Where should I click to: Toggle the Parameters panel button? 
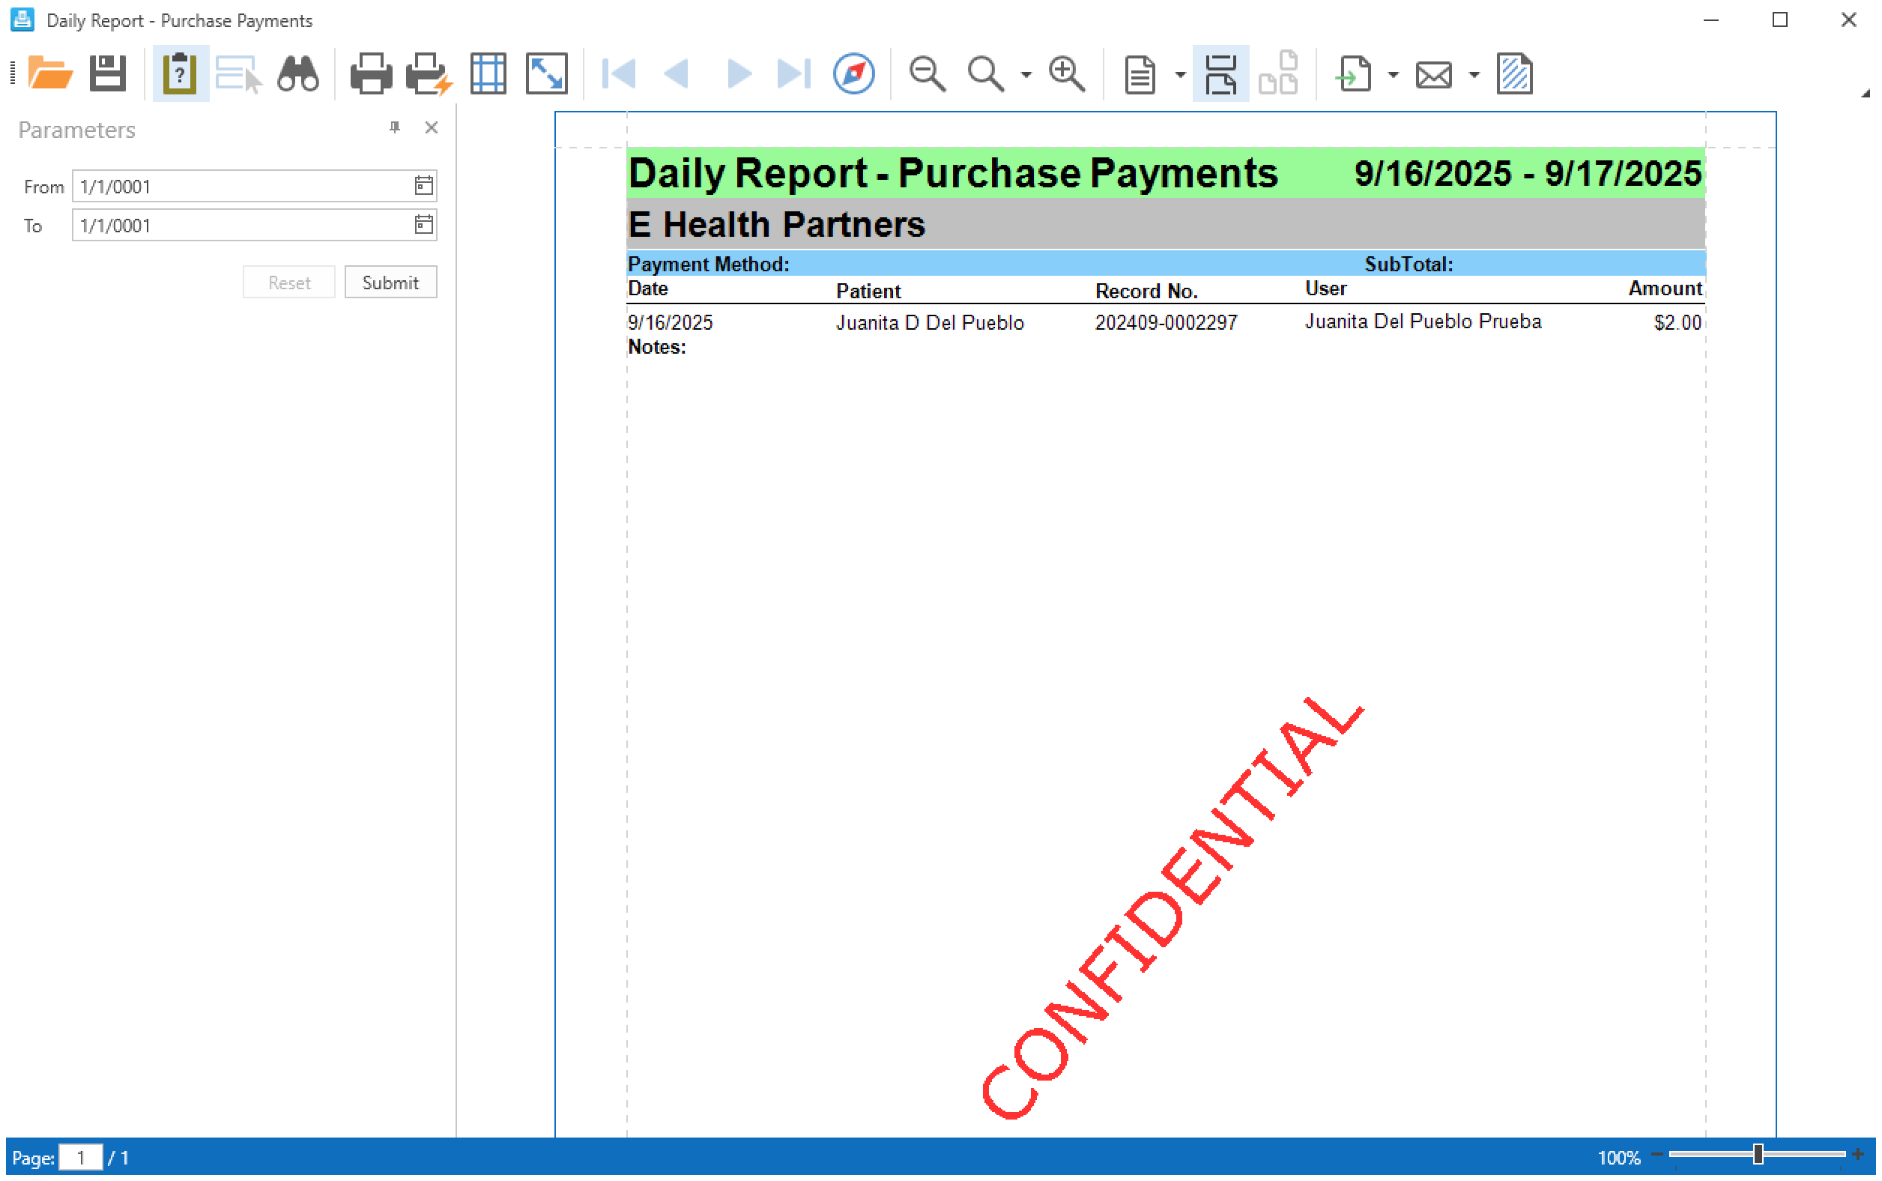tap(180, 74)
